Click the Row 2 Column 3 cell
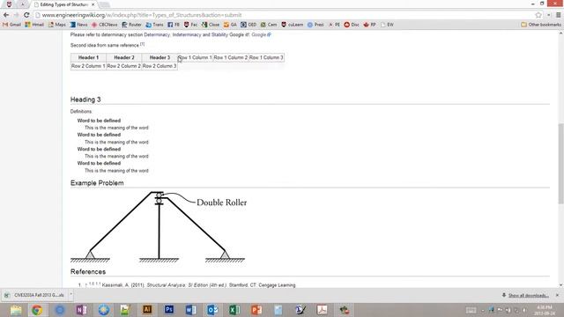564x317 pixels. click(160, 66)
